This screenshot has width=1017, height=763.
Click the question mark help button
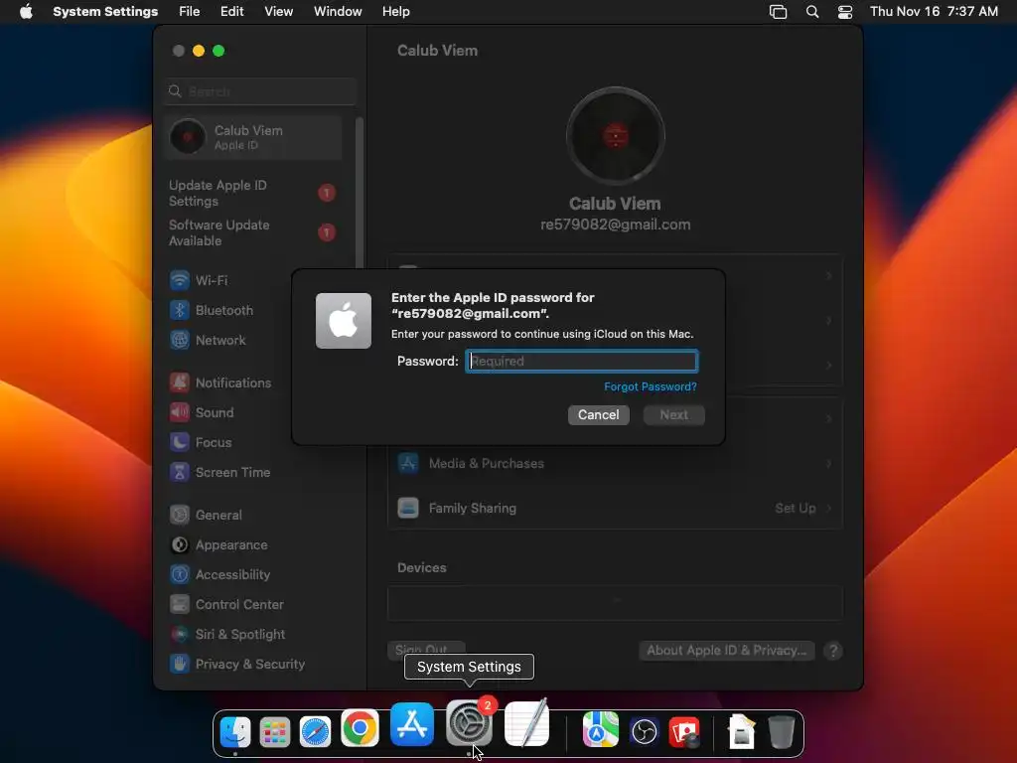click(x=833, y=650)
